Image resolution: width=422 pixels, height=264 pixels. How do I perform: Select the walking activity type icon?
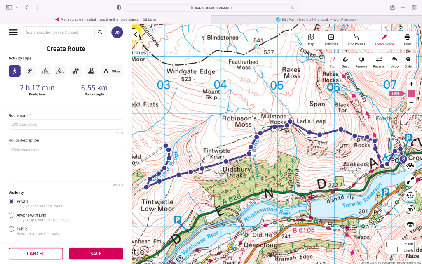point(15,71)
